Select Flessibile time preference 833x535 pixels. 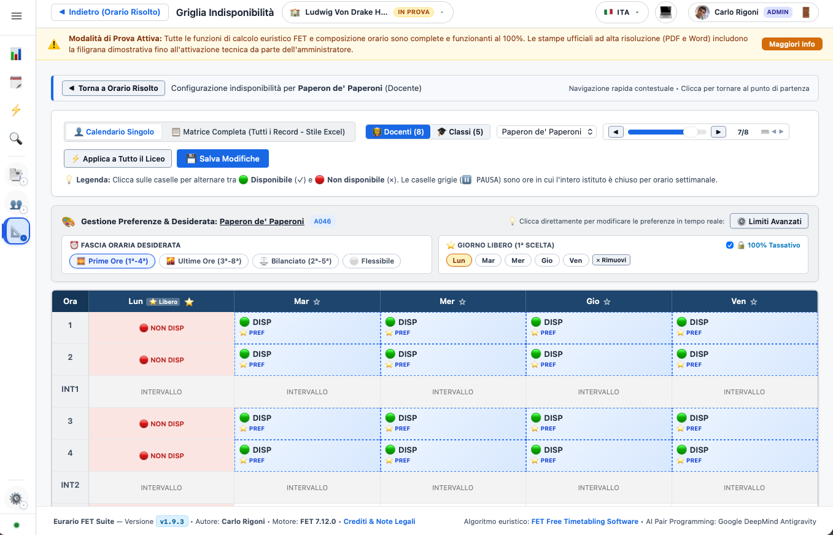pos(371,261)
